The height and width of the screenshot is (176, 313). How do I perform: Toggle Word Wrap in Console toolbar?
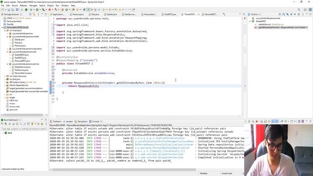[269, 121]
